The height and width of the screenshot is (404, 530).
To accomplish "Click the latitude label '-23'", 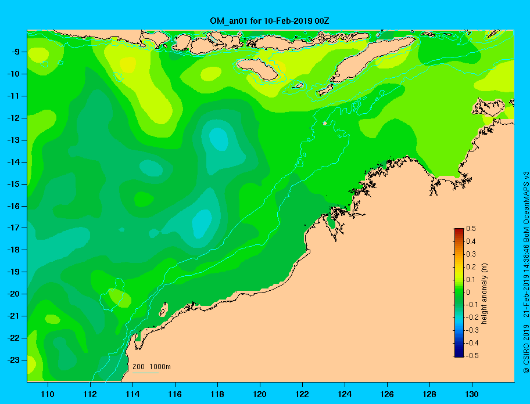I will coord(13,360).
